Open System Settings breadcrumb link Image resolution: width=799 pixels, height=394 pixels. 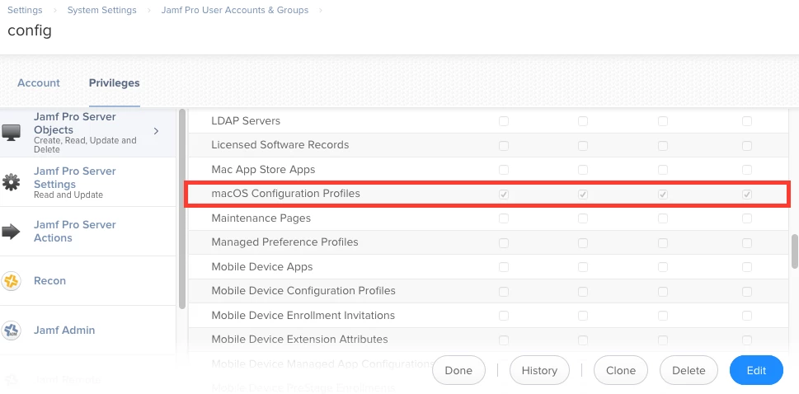[102, 10]
